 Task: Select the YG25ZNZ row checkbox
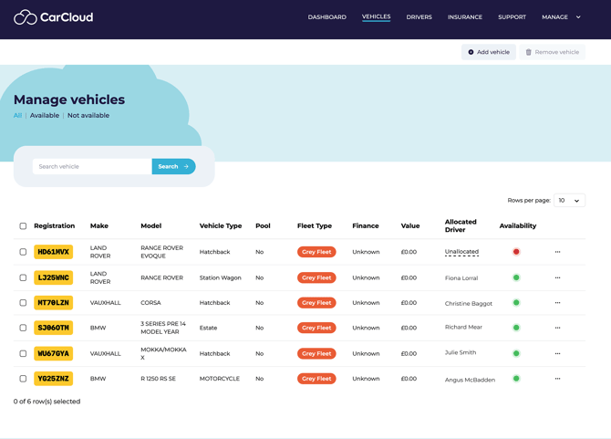coord(23,379)
